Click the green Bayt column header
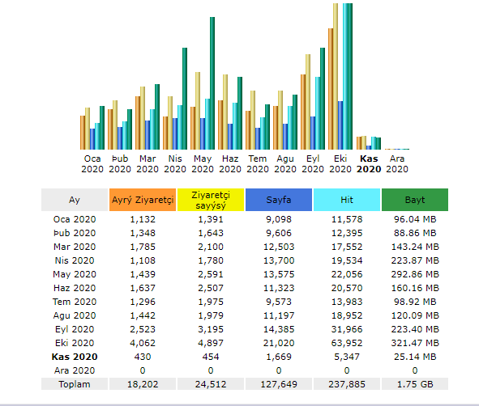479x406 pixels. pyautogui.click(x=415, y=200)
